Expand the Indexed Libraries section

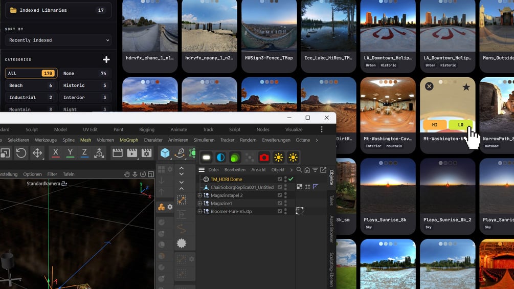pos(58,10)
